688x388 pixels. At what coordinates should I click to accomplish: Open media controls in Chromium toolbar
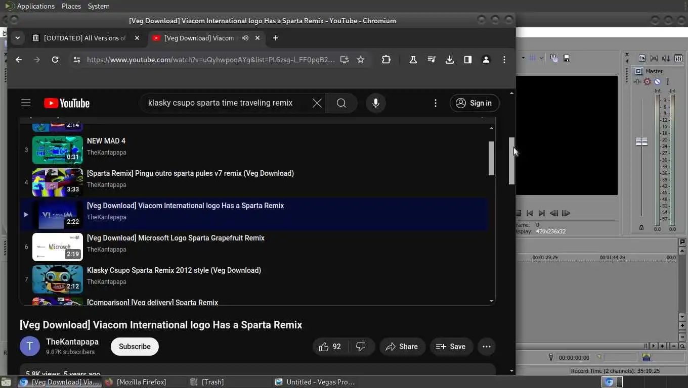(432, 60)
